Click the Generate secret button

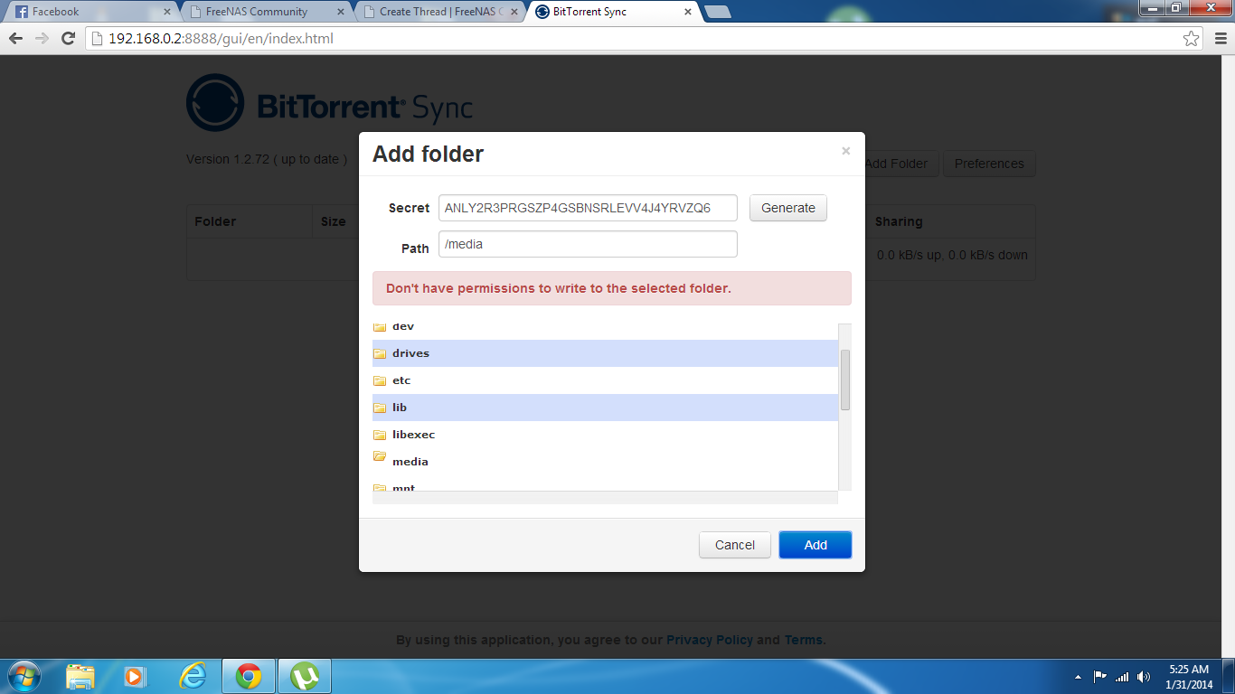coord(788,208)
